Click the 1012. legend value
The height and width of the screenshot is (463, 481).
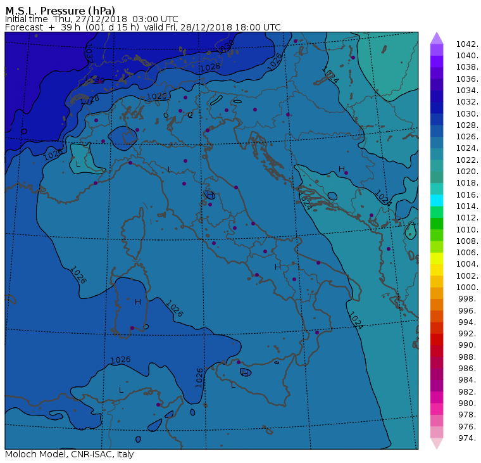(x=467, y=217)
